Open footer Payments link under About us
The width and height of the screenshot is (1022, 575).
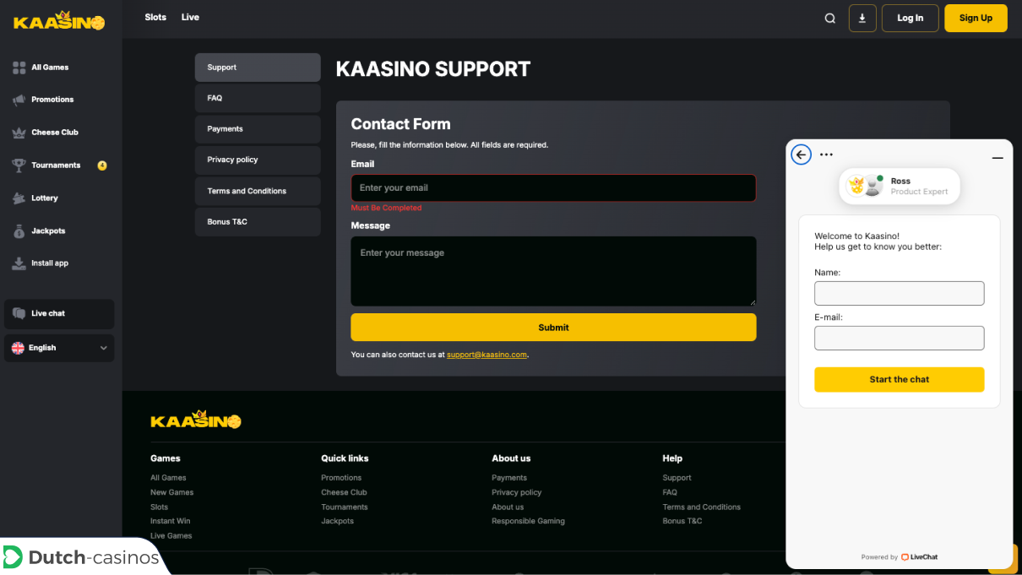pos(509,478)
